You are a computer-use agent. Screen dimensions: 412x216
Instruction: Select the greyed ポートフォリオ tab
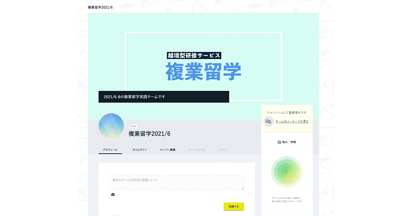197,150
